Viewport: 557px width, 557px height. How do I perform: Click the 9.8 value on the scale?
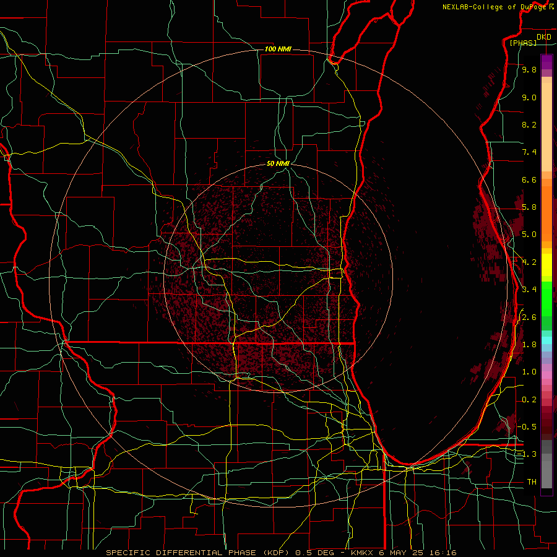tap(529, 69)
